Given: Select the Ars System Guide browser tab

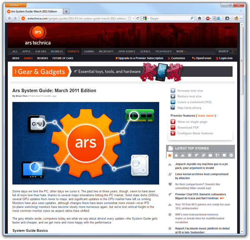Looking at the screenshot, I should [34, 11].
